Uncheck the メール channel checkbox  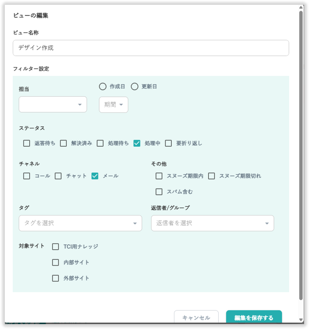[95, 176]
